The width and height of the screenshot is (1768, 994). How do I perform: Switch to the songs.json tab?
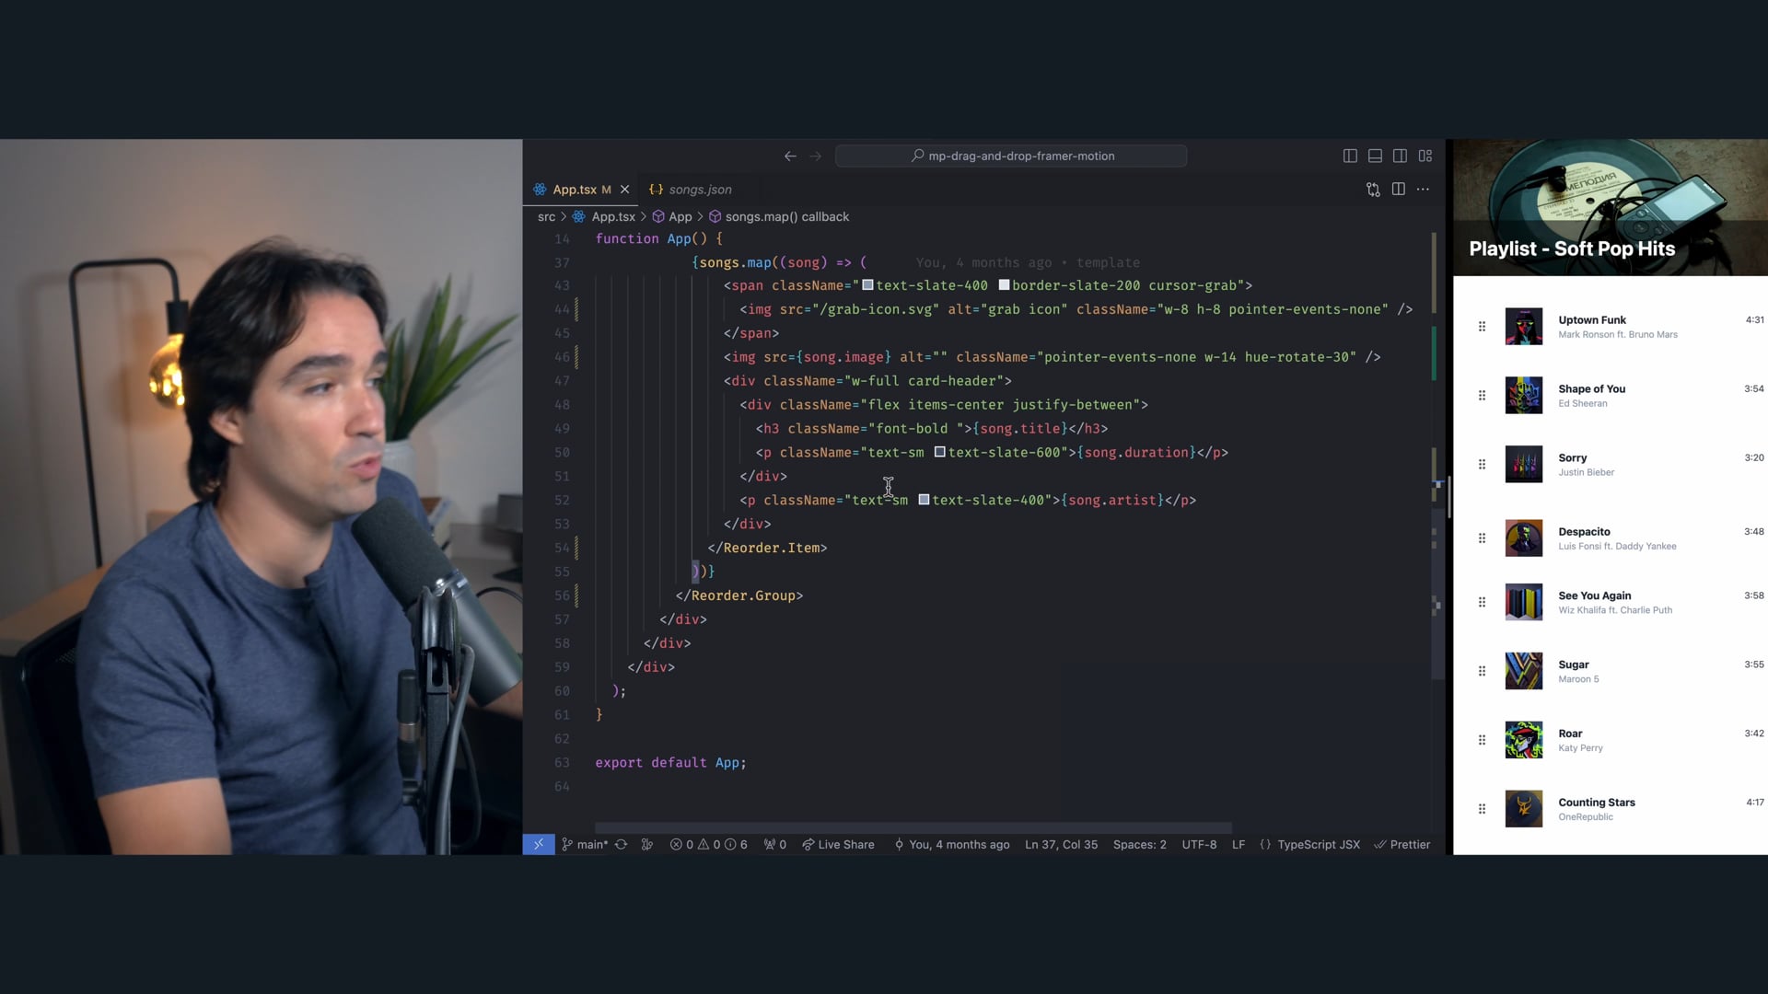pyautogui.click(x=699, y=190)
